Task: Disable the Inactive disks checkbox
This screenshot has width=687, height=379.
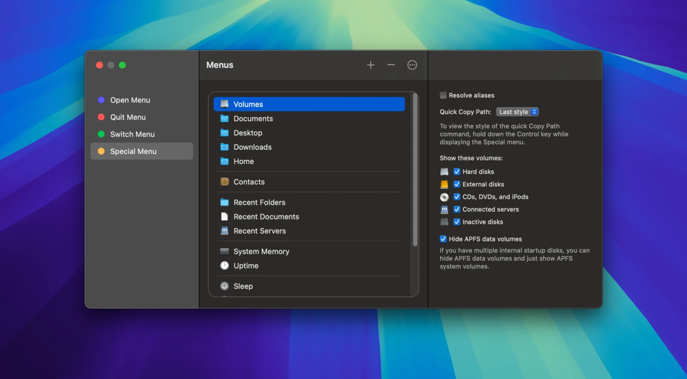Action: pos(457,222)
